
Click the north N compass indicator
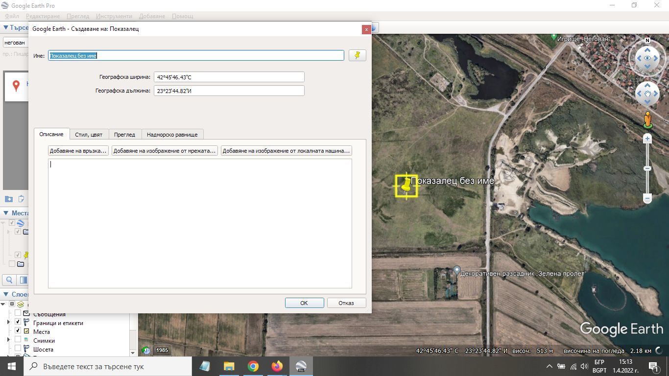pos(647,41)
